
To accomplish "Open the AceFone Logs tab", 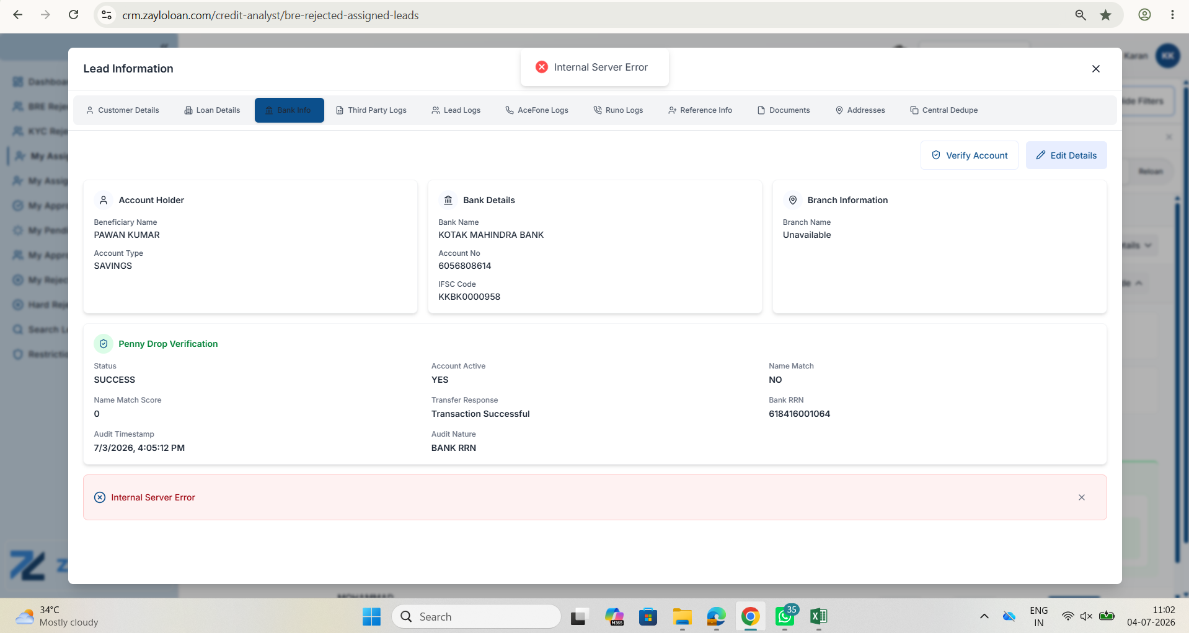I will point(537,110).
